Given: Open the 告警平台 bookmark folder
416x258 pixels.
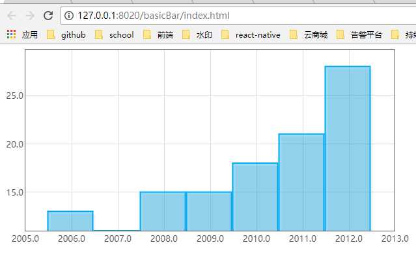Looking at the screenshot, I should click(x=359, y=34).
